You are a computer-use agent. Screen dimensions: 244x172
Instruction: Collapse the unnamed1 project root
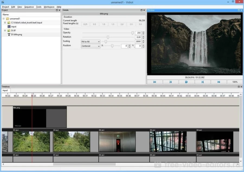click(x=4, y=19)
